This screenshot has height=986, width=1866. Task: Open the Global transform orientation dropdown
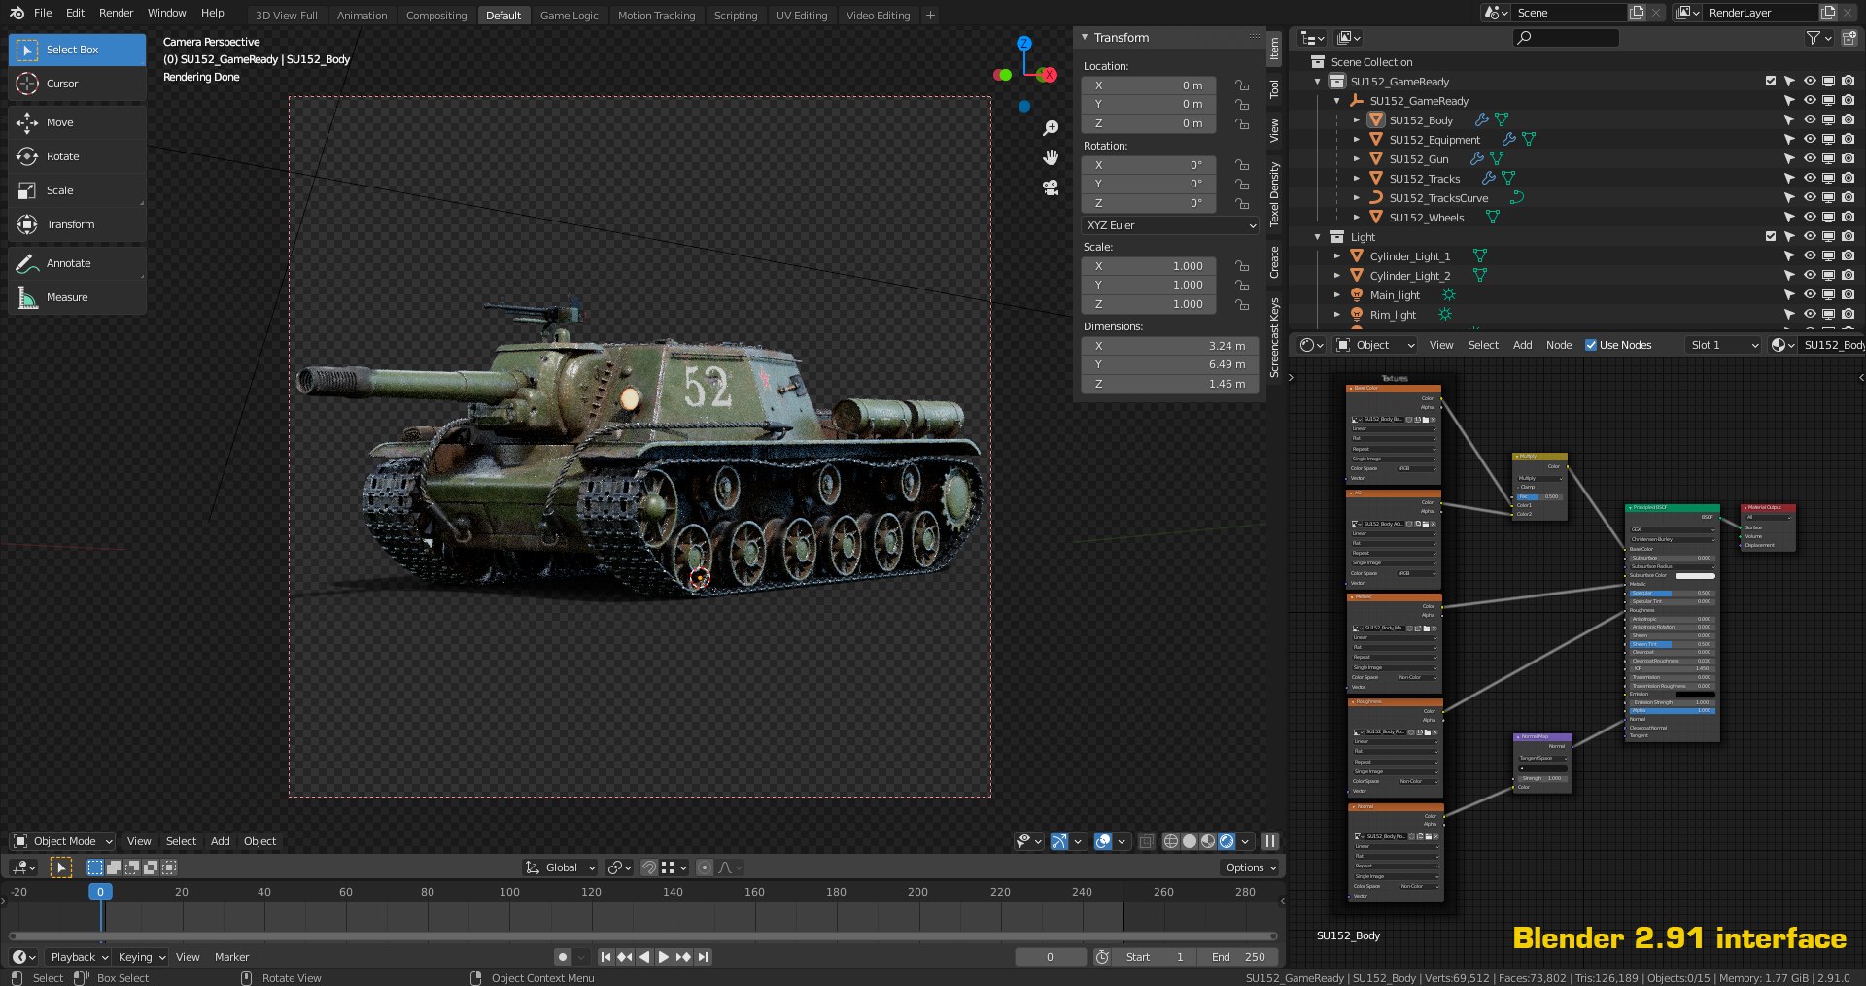click(561, 867)
